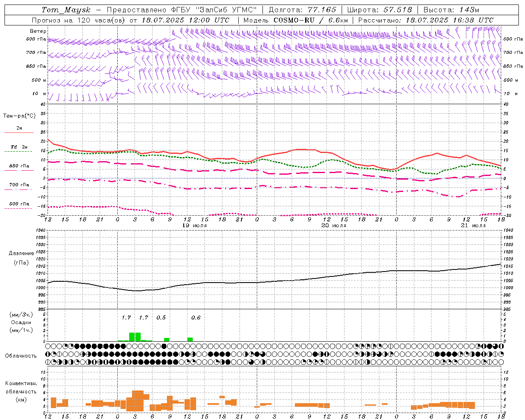Screen dimensions: 525x420
Task: Click the 20 июля date label
Action: (334, 226)
